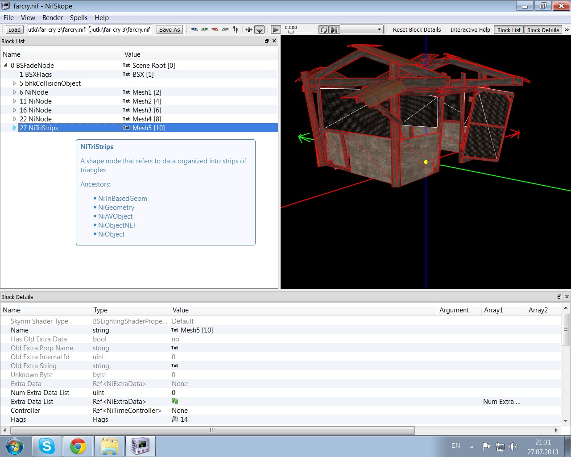Expand the 11 NiNode row
Screen dimensions: 571x457
pyautogui.click(x=14, y=101)
